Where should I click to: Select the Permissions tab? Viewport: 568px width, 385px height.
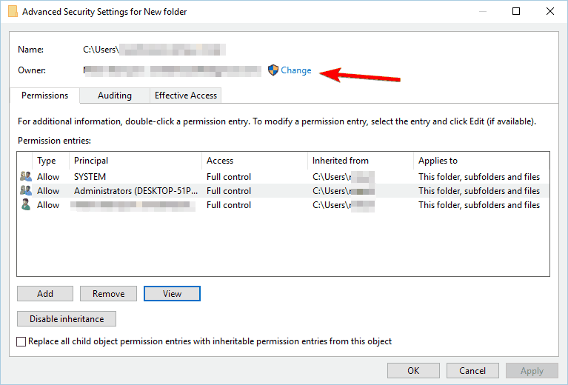click(x=44, y=96)
